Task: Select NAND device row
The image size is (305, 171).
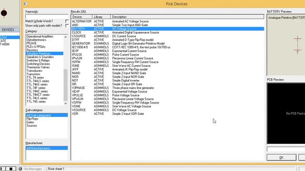Action: (x=168, y=73)
